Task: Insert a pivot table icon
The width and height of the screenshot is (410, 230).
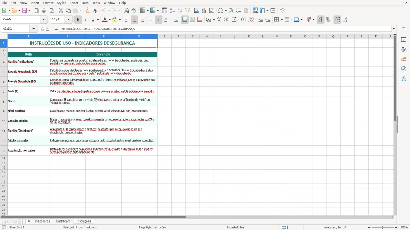Action: point(212,11)
